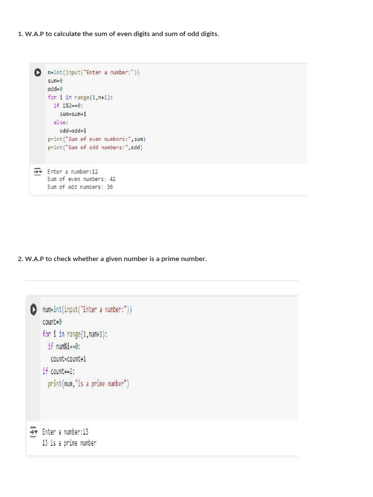Viewport: 373px width, 497px height.
Task: Click output text 13 is a prime number
Action: [x=69, y=443]
